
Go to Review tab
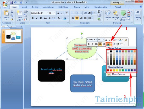tap(77, 7)
